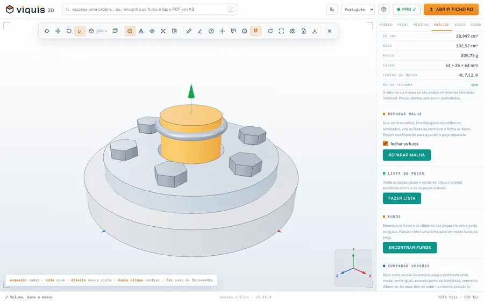Click the export document file icon

pos(304,31)
